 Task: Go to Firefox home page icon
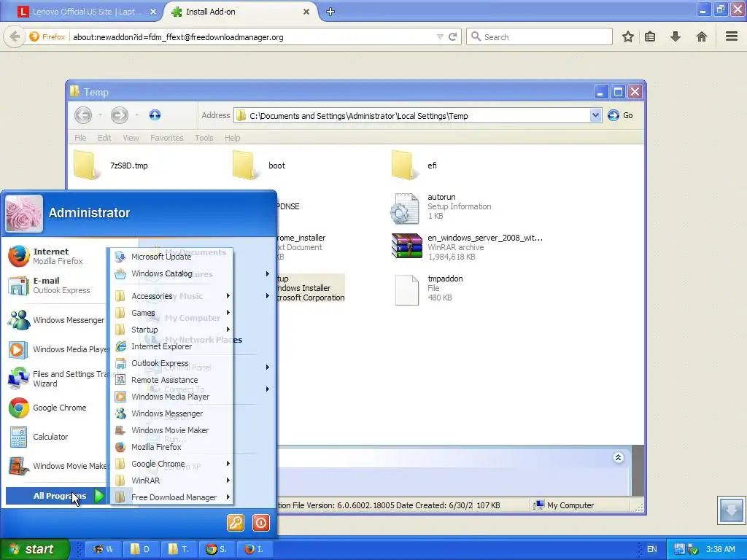tap(702, 36)
